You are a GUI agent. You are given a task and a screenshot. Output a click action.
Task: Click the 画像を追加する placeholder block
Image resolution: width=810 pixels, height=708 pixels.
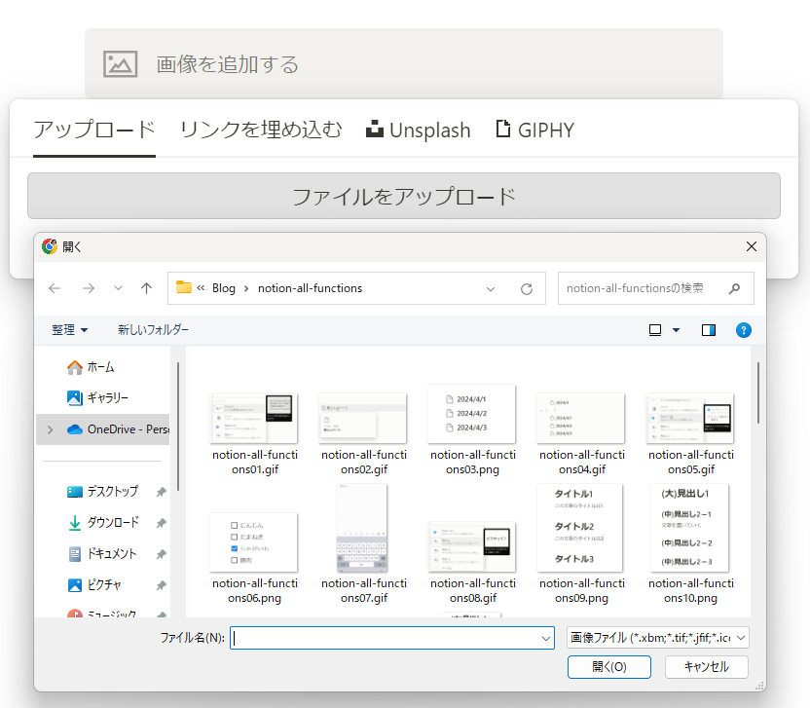(x=403, y=63)
